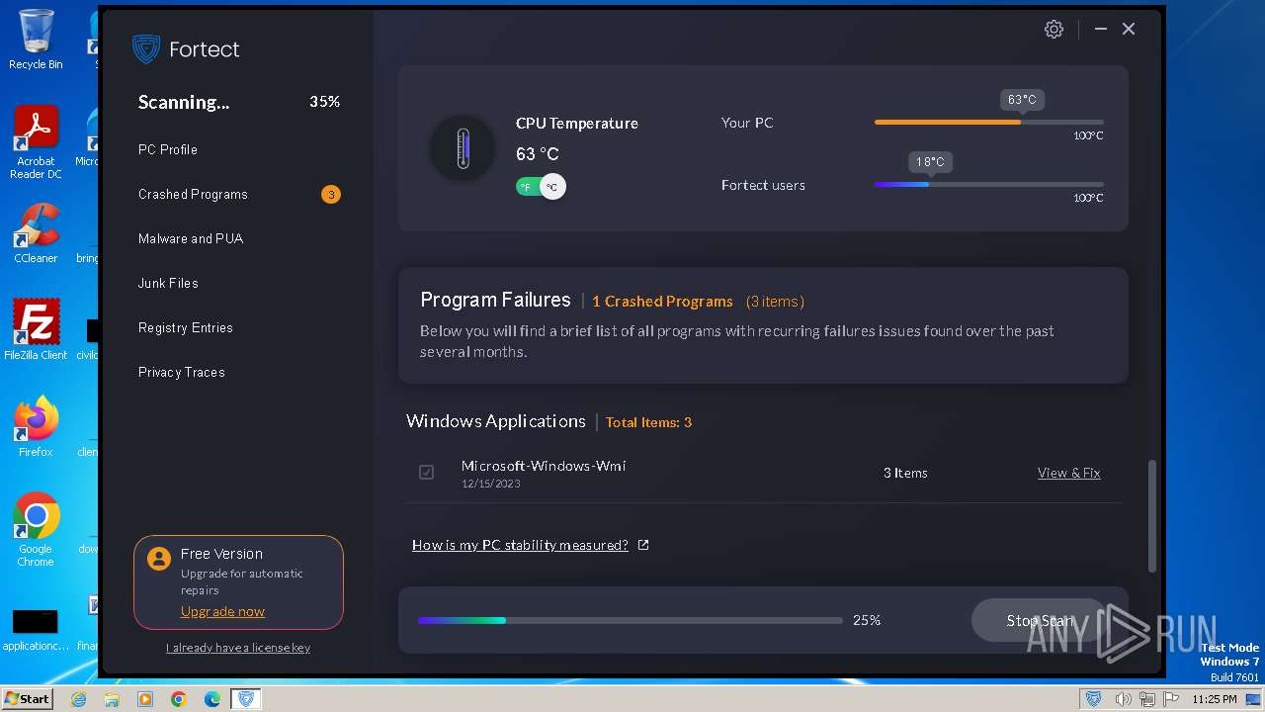
Task: Click the main panel vertical scrollbar
Action: tap(1151, 515)
